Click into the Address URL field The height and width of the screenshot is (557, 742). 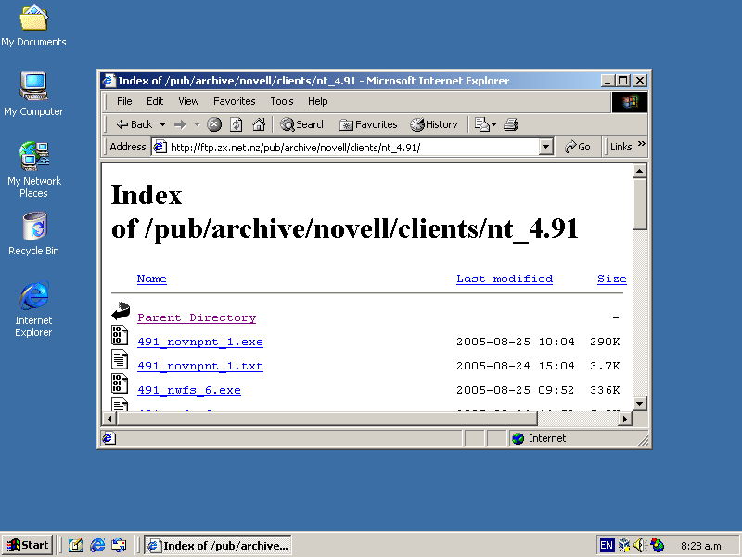(352, 148)
